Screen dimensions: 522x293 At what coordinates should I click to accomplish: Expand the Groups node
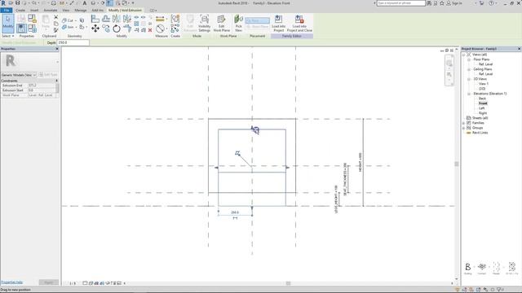click(x=464, y=128)
